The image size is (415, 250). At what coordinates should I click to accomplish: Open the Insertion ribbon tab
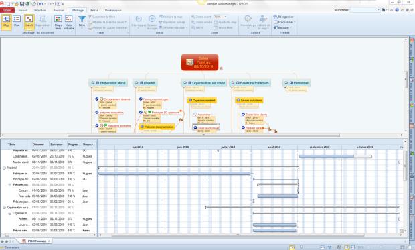tap(40, 10)
